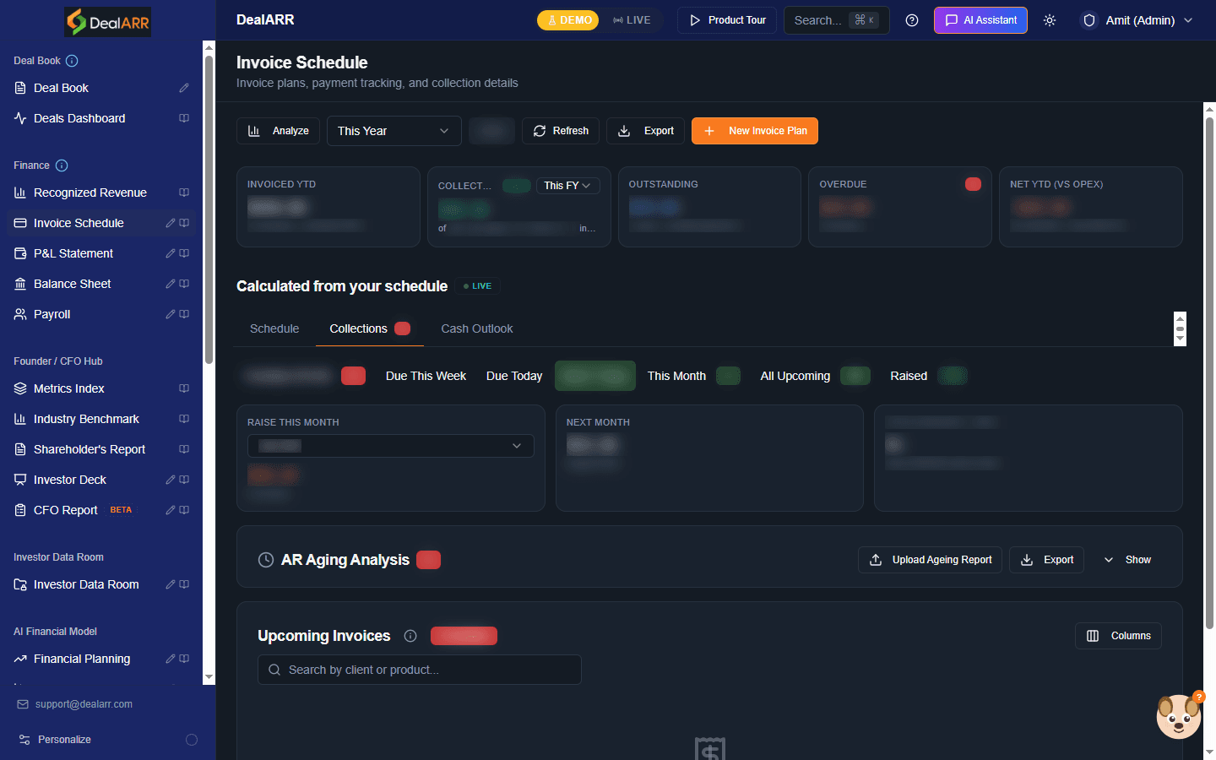The height and width of the screenshot is (760, 1216).
Task: Switch to DEMO mode
Action: pos(568,20)
